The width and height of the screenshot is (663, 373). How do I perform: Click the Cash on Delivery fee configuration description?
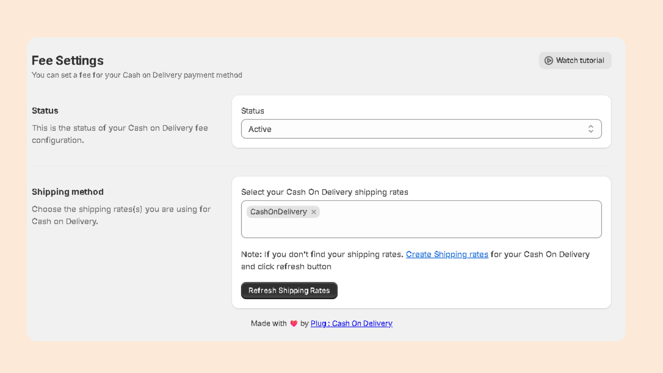[x=120, y=134]
